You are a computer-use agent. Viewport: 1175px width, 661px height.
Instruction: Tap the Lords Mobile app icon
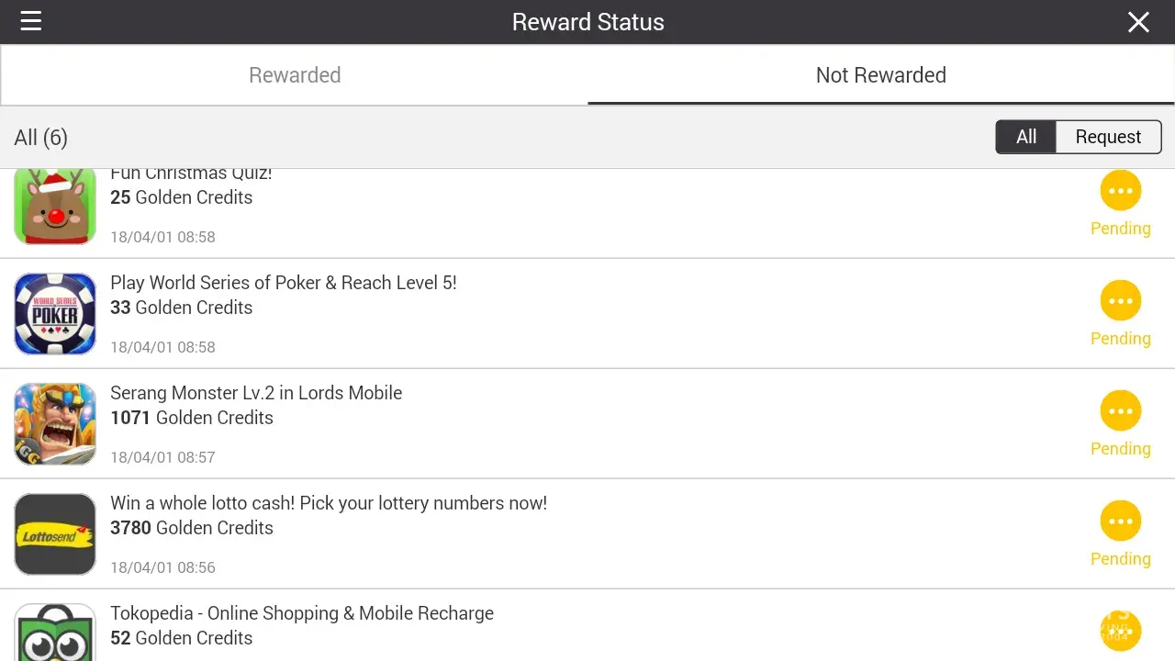click(x=55, y=424)
